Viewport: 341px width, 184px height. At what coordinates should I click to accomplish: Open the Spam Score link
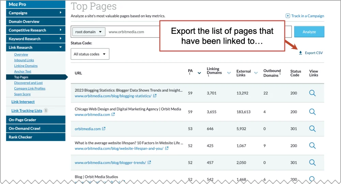click(x=22, y=94)
